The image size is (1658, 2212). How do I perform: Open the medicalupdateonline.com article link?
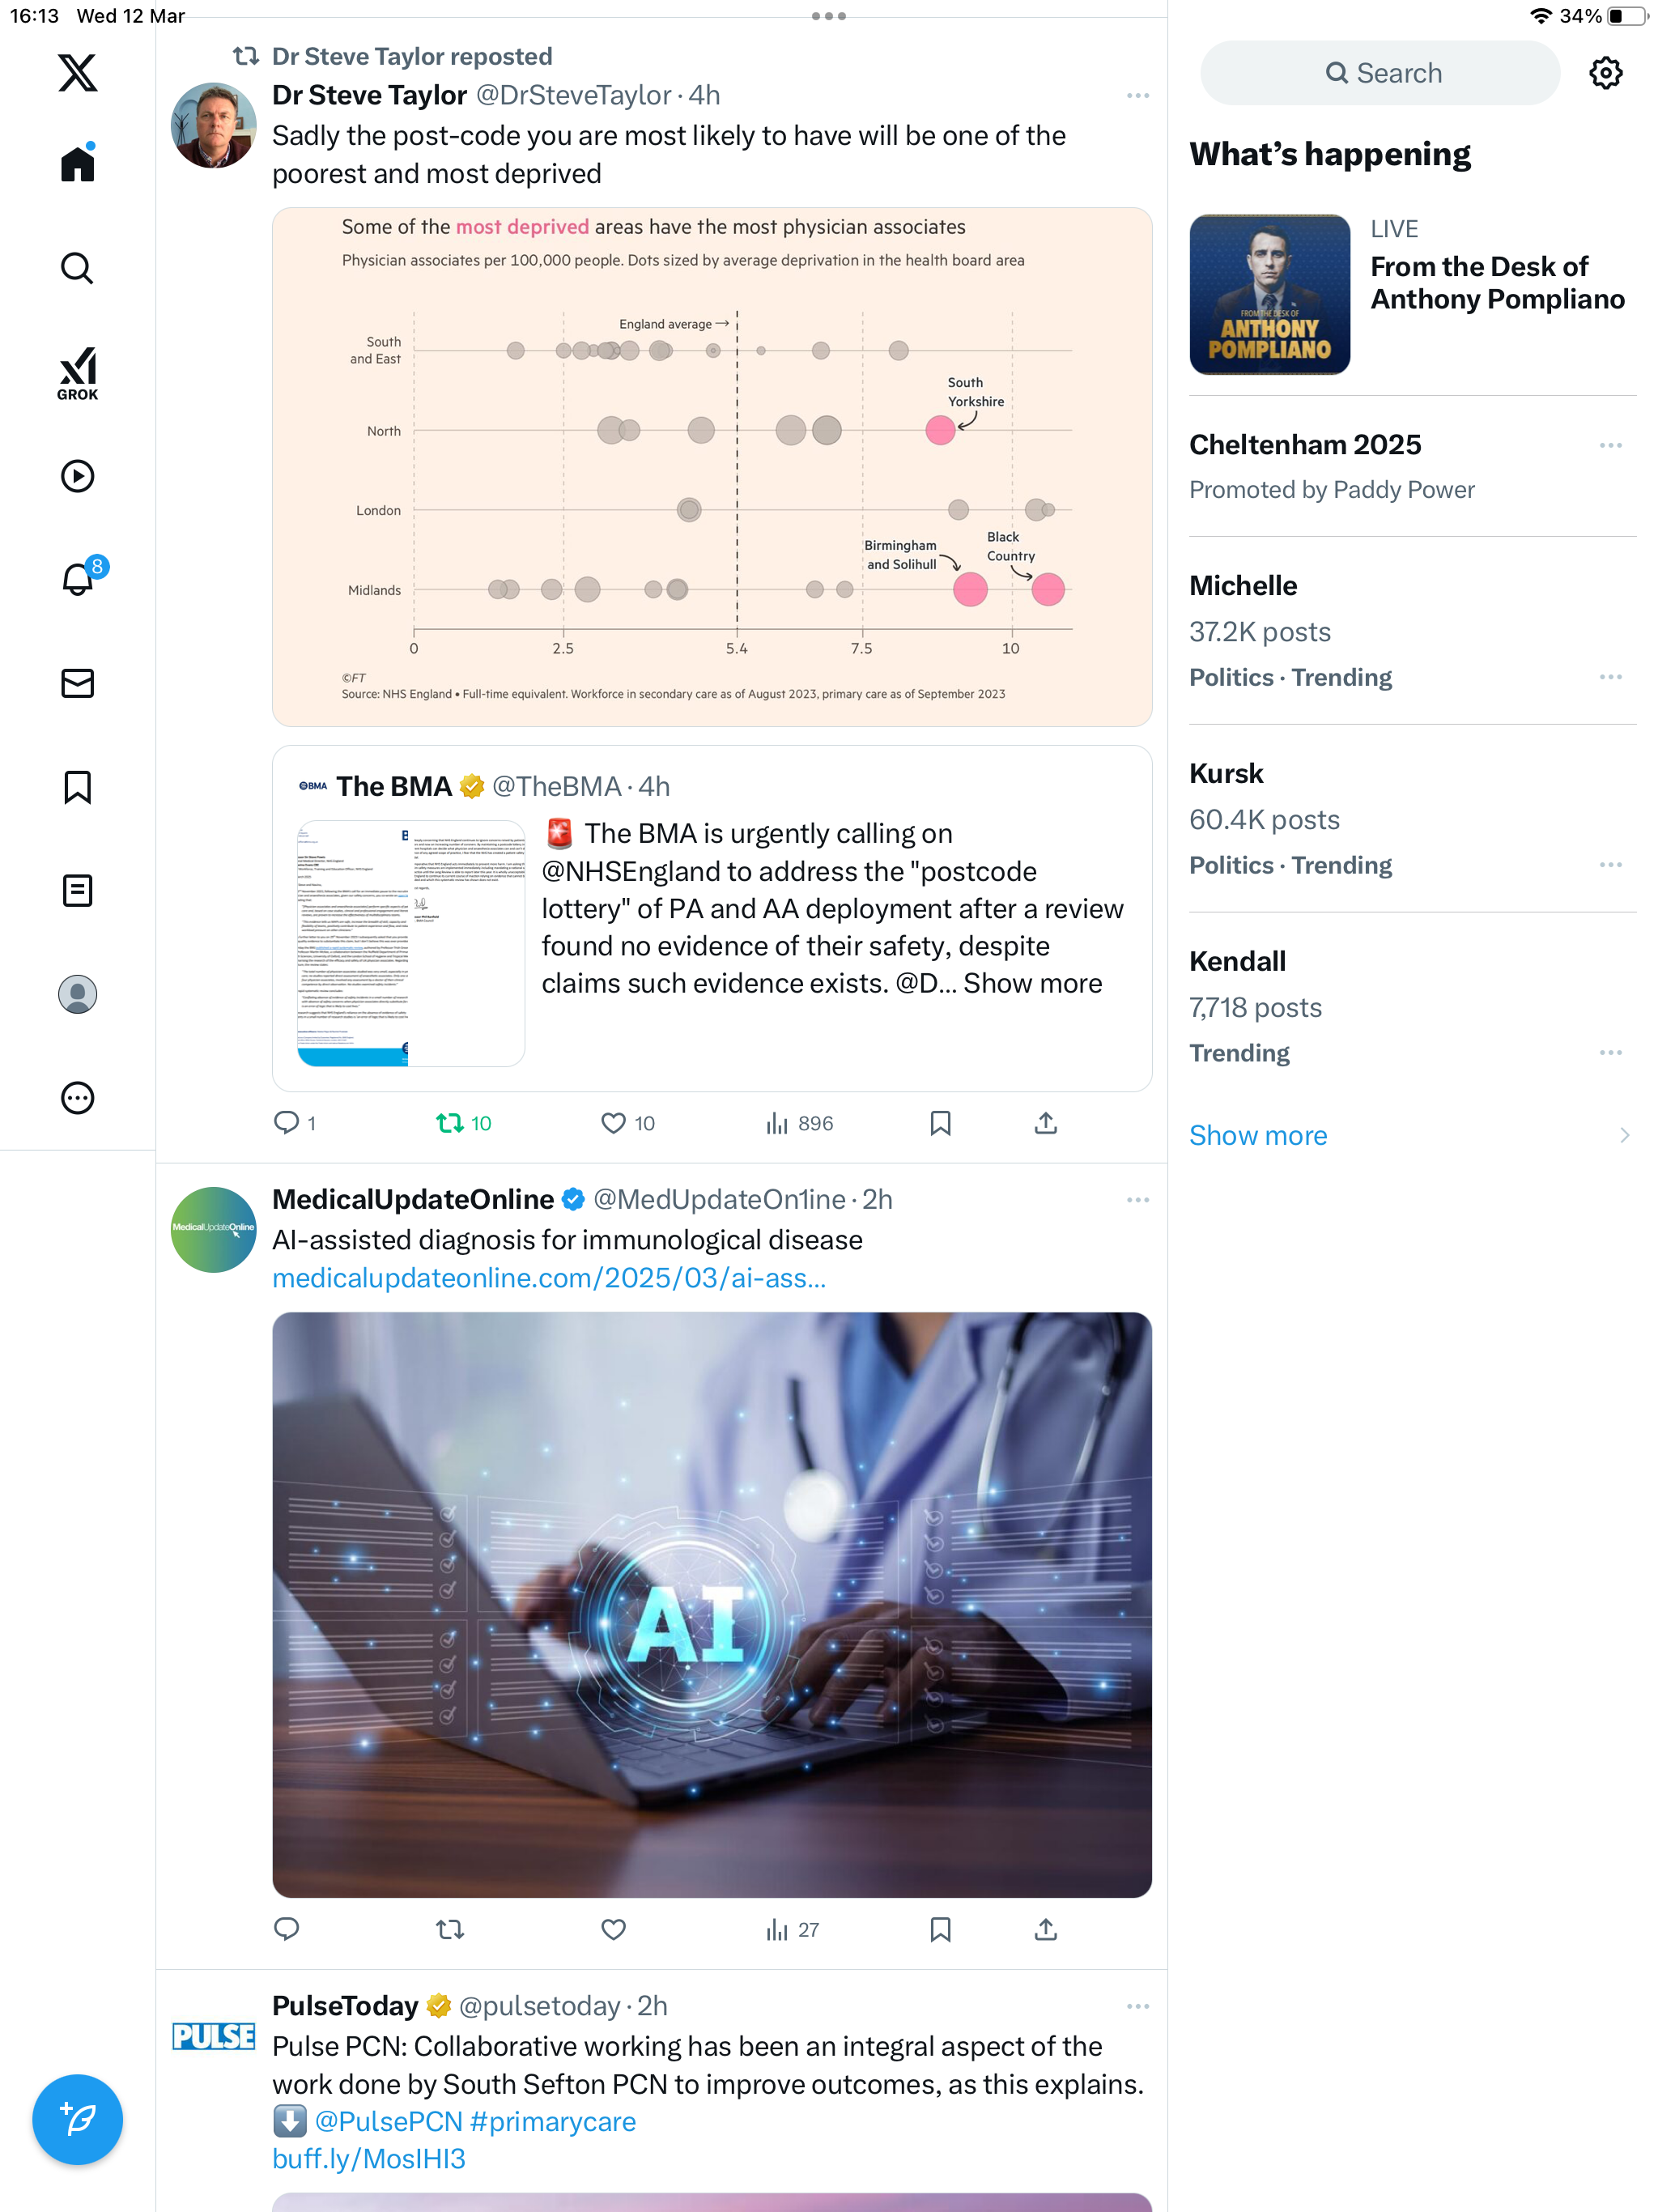[x=549, y=1277]
